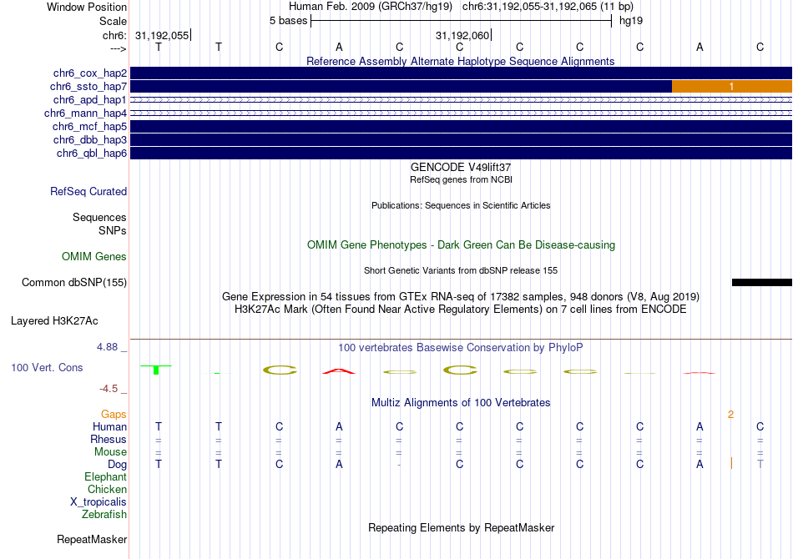Screen dimensions: 793x559
Task: Click the chr6_ssto_hap7 track label
Action: coord(88,87)
